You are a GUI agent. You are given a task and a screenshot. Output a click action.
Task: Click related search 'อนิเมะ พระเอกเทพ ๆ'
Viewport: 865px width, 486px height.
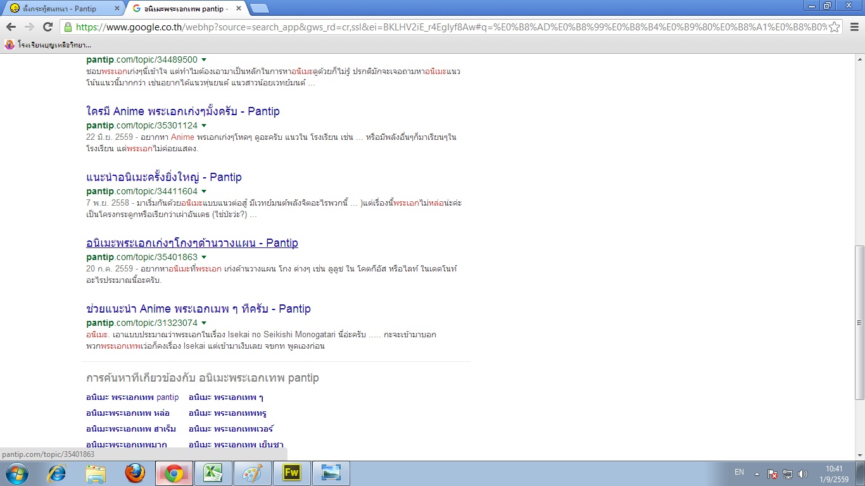pos(226,397)
